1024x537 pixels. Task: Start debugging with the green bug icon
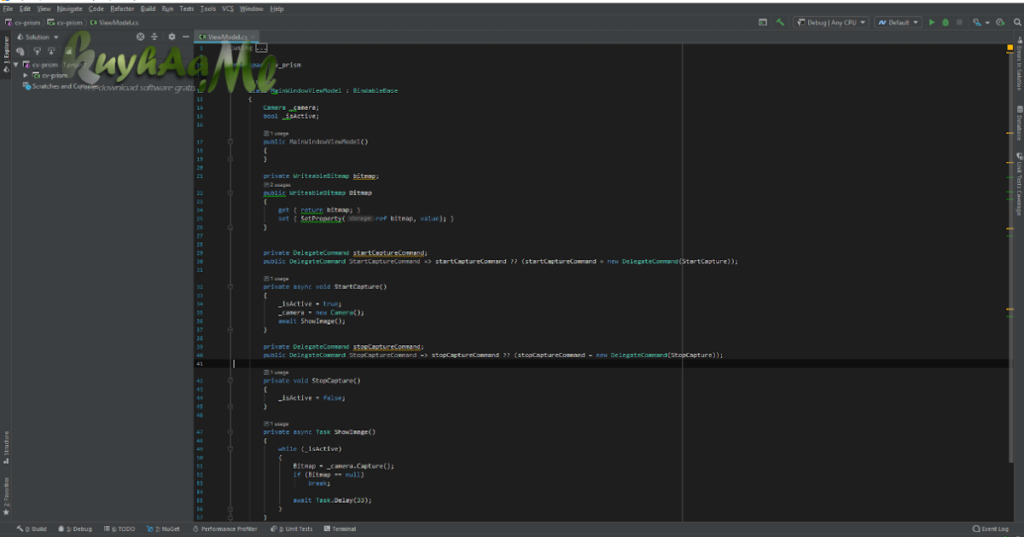pos(945,23)
